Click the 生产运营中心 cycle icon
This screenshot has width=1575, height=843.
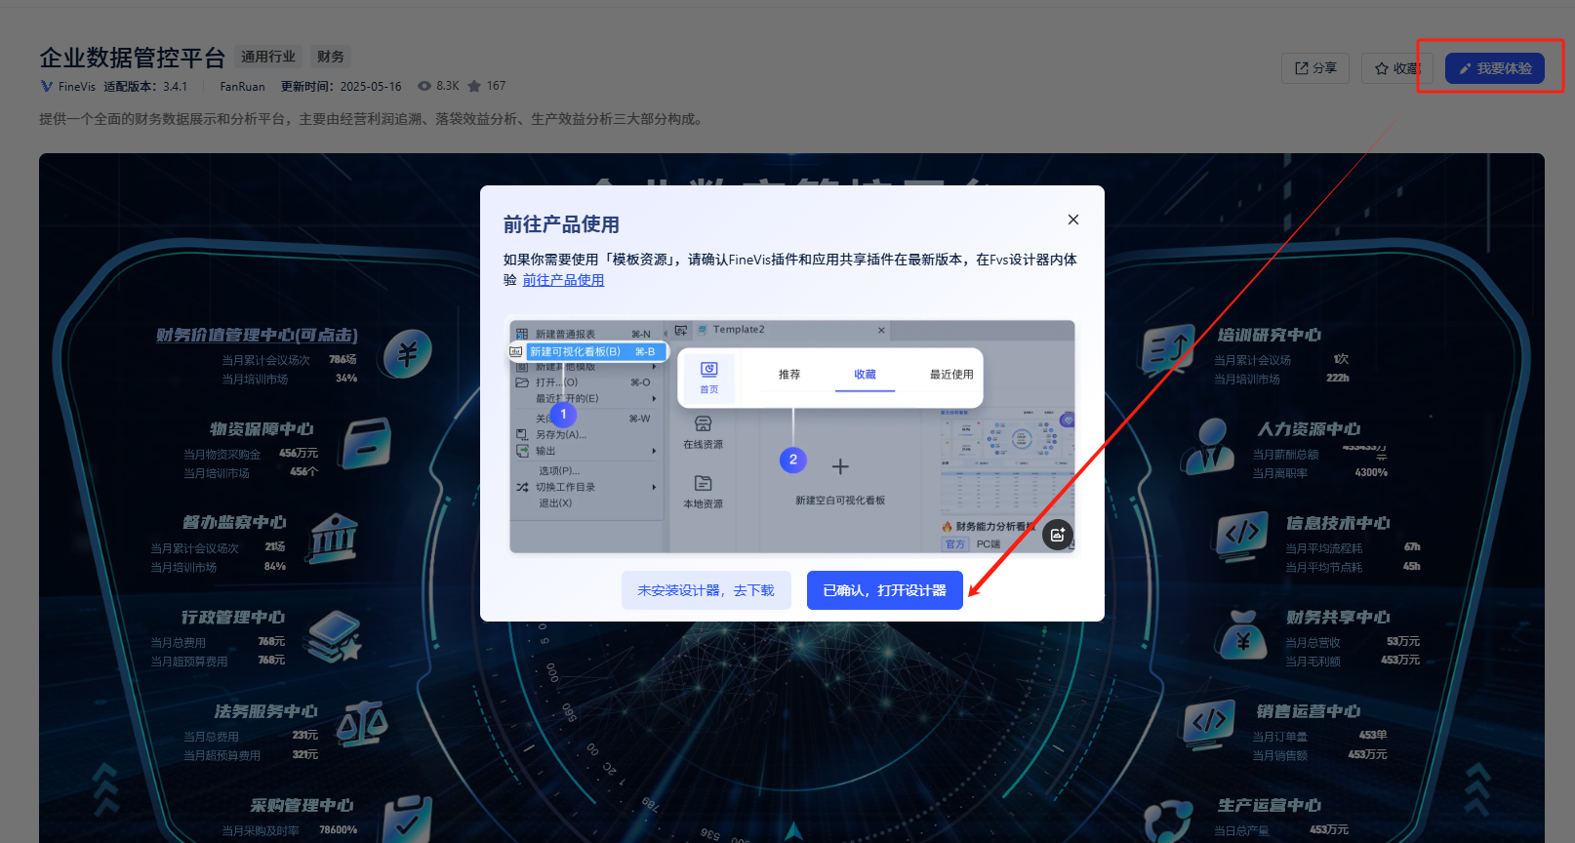click(1167, 822)
